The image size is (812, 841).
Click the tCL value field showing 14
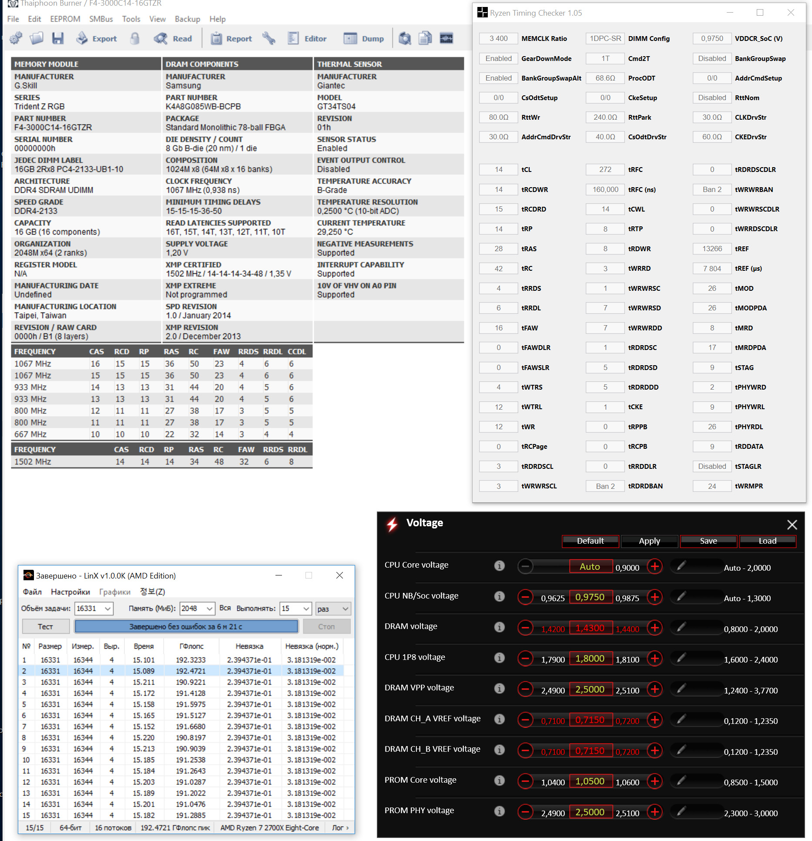(x=499, y=169)
